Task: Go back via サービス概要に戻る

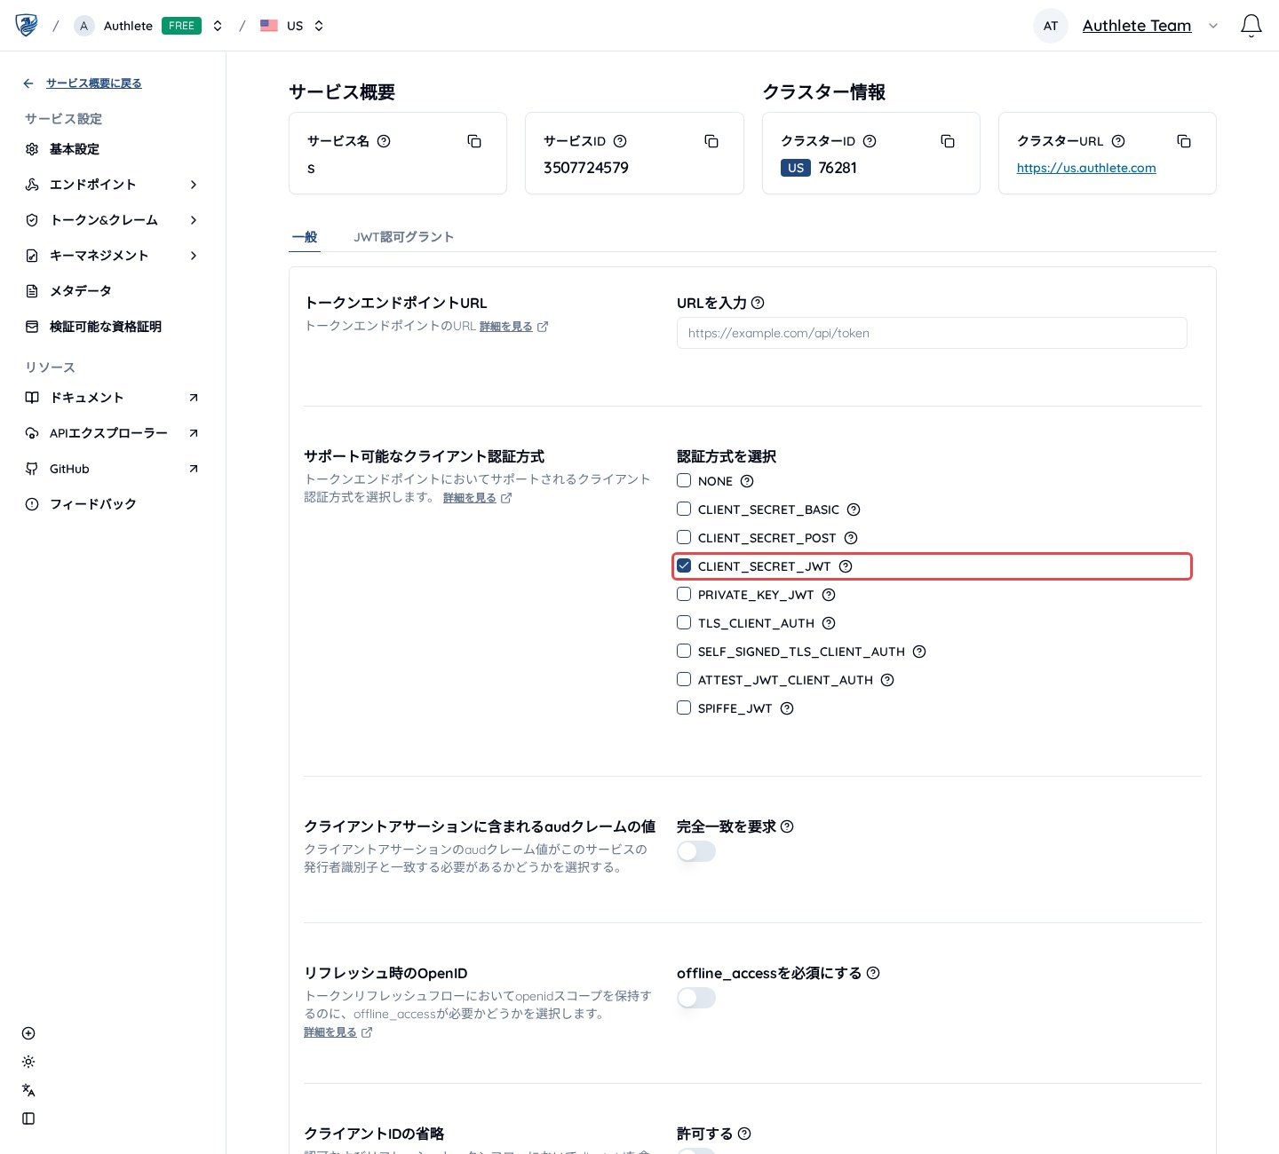Action: point(93,83)
